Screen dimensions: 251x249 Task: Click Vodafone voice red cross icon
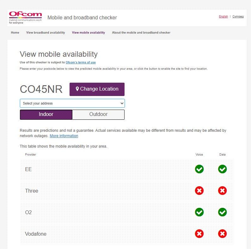coord(199,234)
